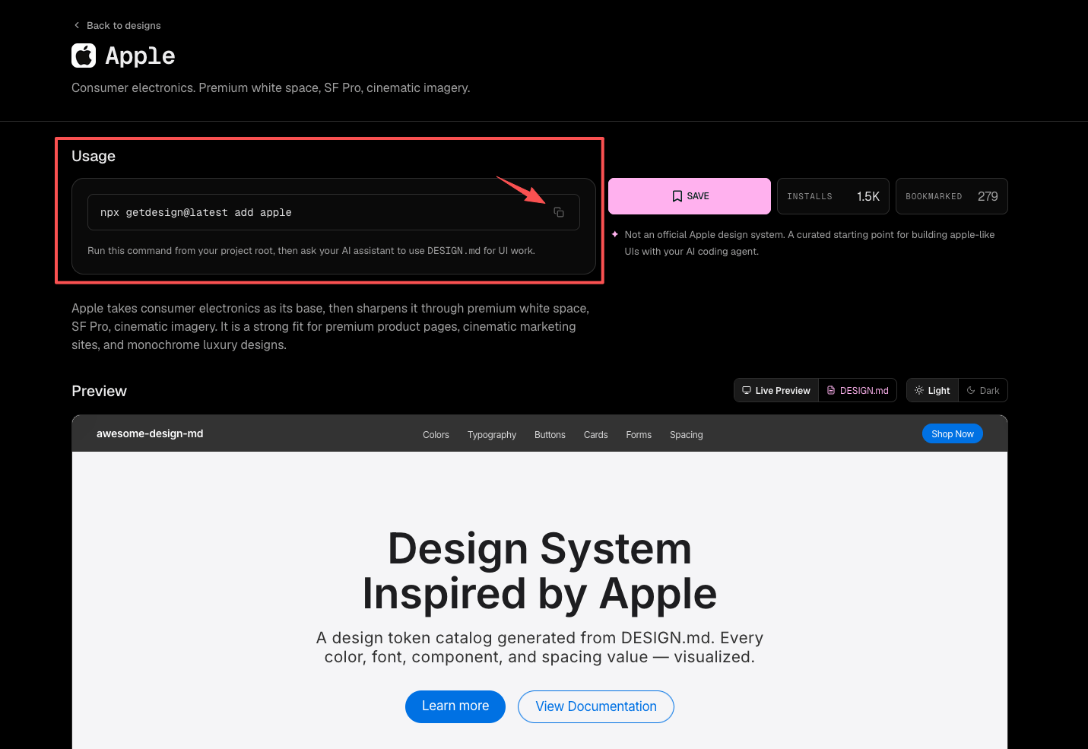Click the Usage heading

point(94,156)
